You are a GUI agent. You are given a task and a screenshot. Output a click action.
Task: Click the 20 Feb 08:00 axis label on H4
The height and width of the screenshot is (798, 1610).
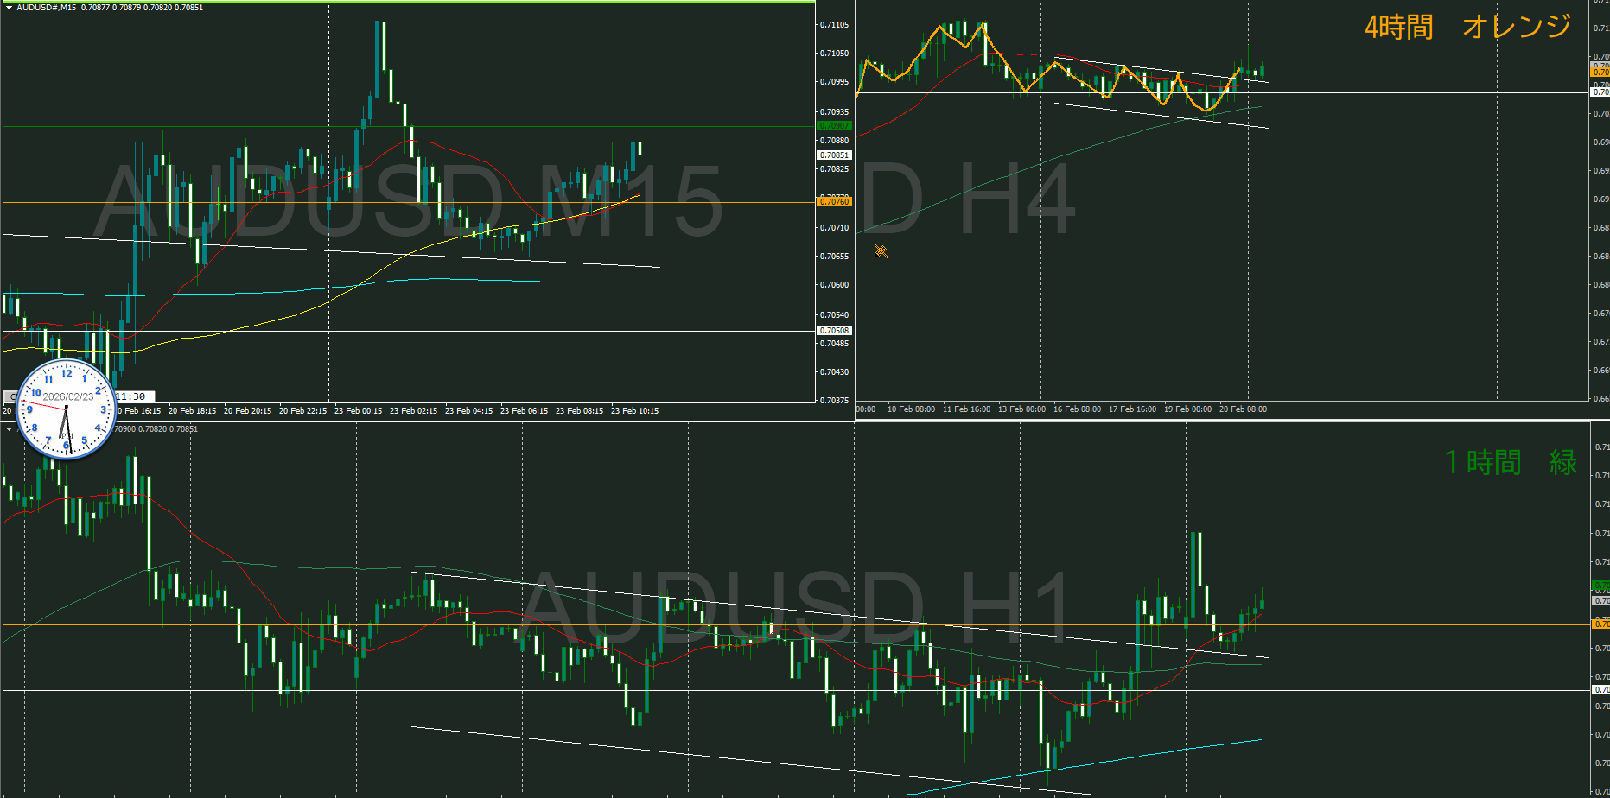click(x=1243, y=409)
